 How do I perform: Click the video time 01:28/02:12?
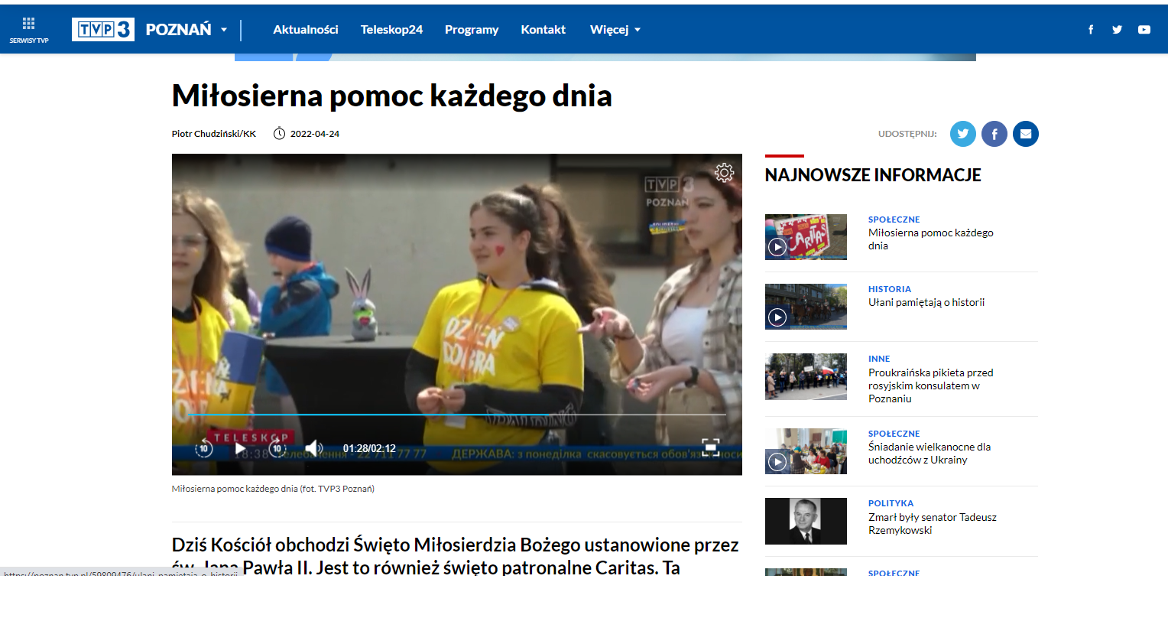369,448
